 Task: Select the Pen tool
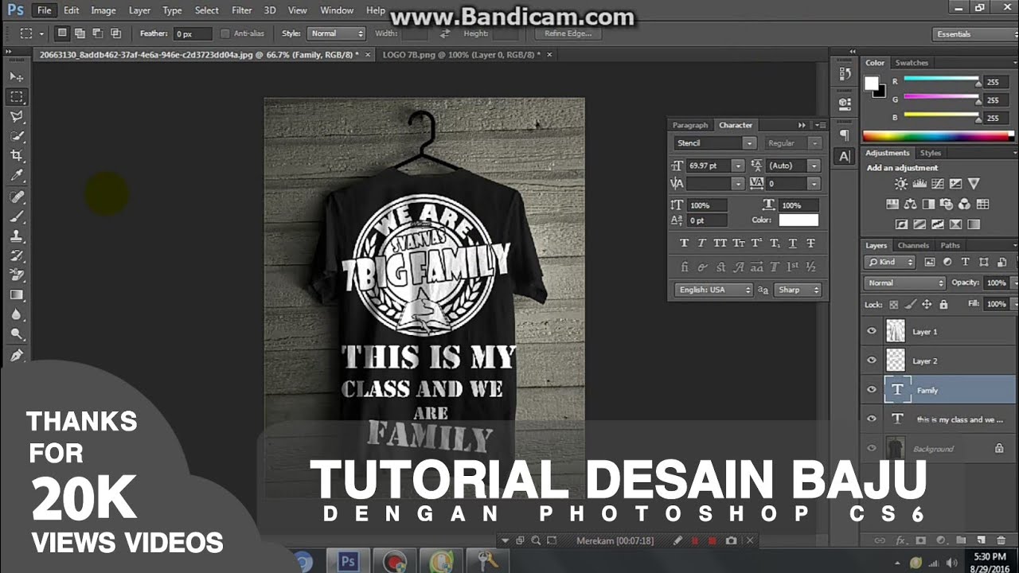[17, 355]
